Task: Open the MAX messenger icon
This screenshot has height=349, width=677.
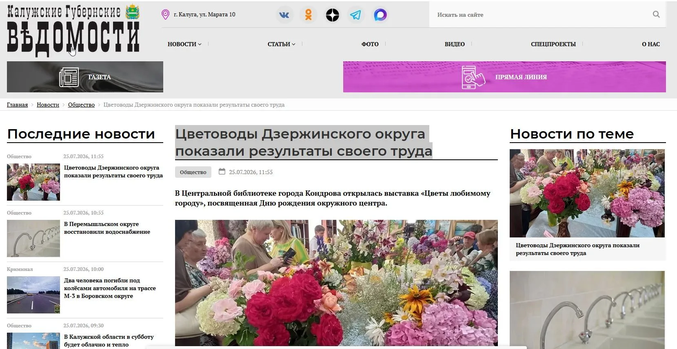Action: click(380, 15)
